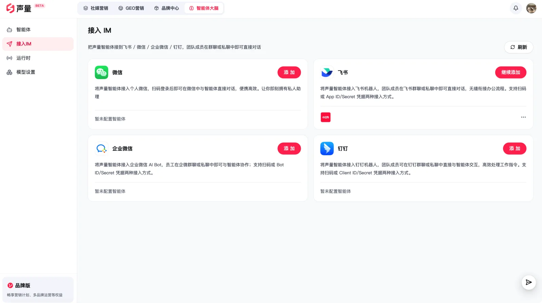Click 添加 on the 钉钉 card
Screen dimensions: 542x303
515,148
